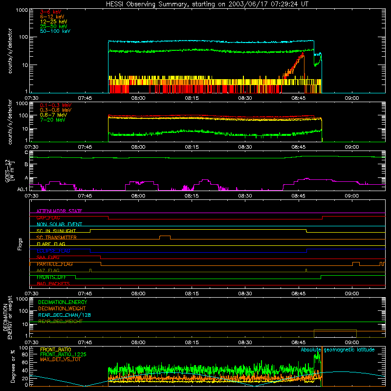Click the FRONTS_OFF flag label
The width and height of the screenshot is (391, 391).
pyautogui.click(x=51, y=277)
